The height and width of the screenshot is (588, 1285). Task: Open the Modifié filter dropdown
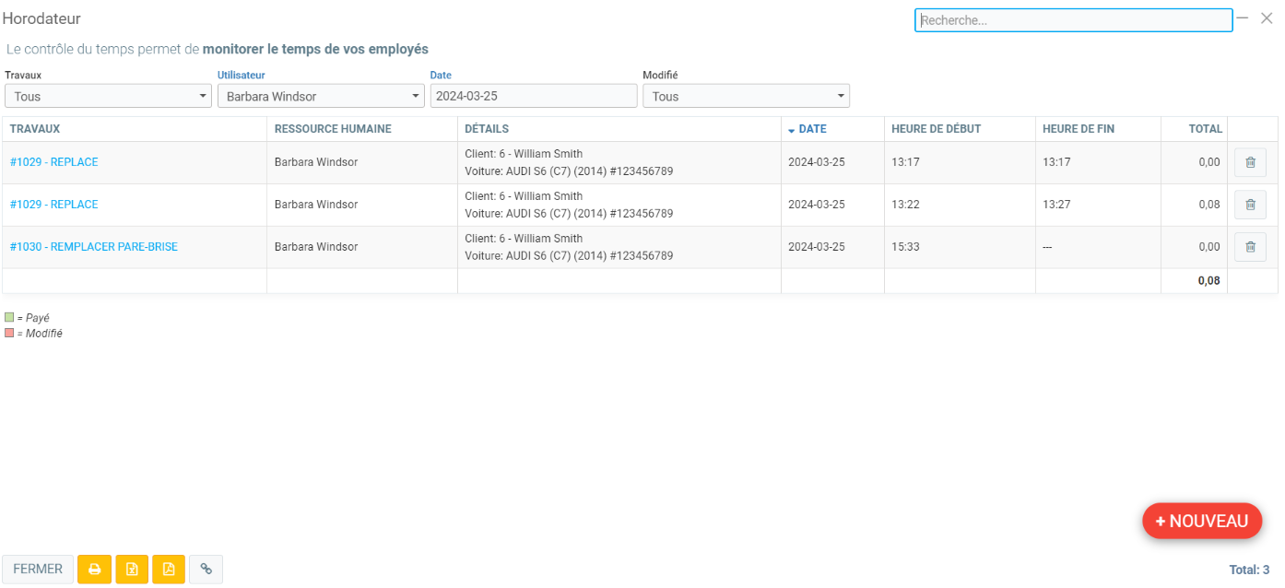746,96
